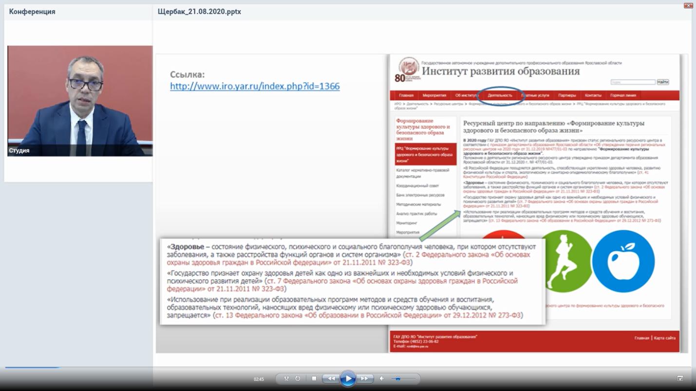Select sidebar item Банк электронных ресурсов

click(x=420, y=195)
